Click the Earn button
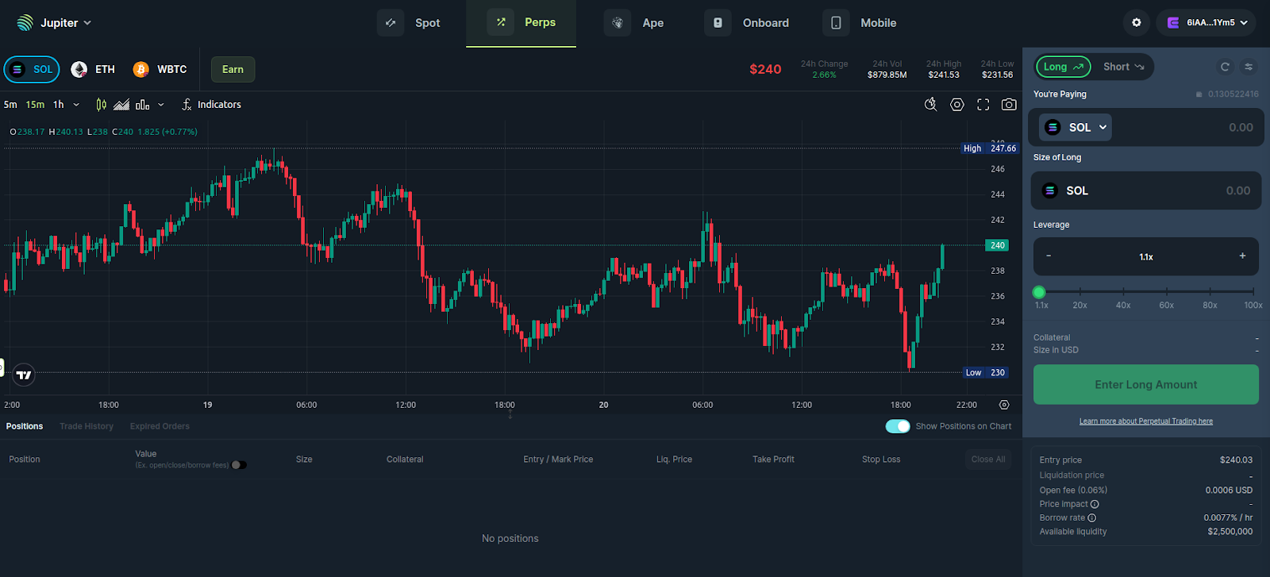1270x577 pixels. pyautogui.click(x=233, y=70)
